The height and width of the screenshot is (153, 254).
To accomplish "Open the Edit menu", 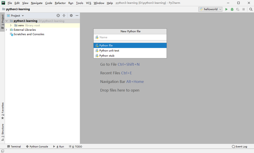I will [x=17, y=3].
